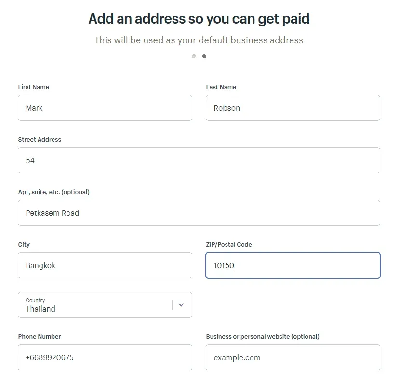Viewport: 400px width, 383px height.
Task: Click the chevron beside Thailand
Action: tap(182, 305)
